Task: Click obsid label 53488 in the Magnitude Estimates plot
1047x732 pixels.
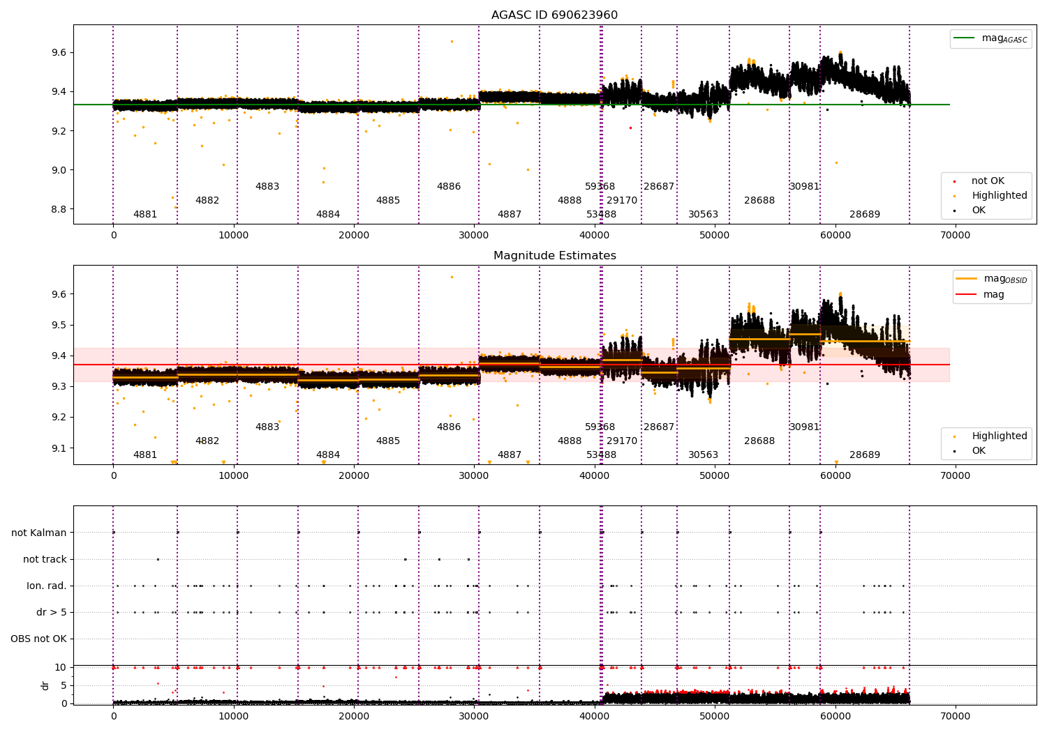Action: tap(602, 455)
